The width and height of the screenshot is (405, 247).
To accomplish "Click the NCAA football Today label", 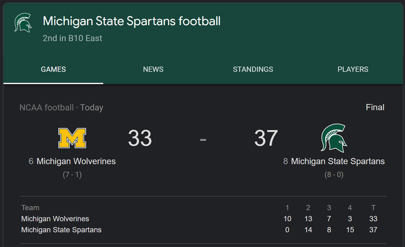I will point(62,108).
